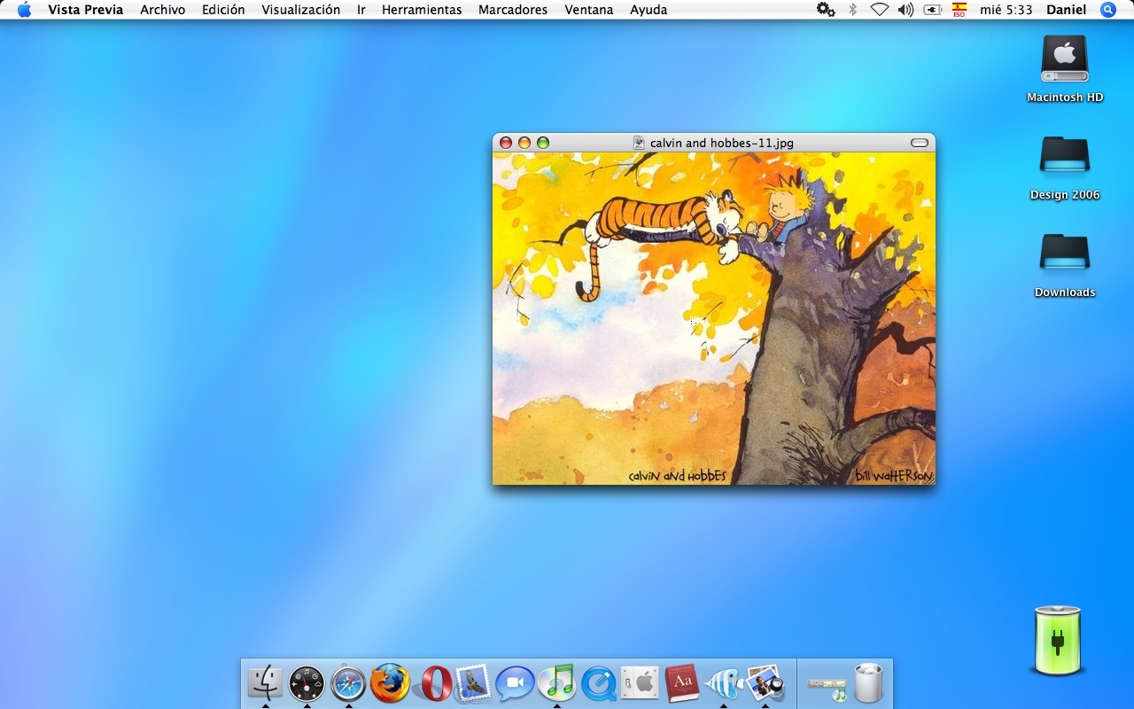Select the Downloads folder on desktop

click(1065, 266)
